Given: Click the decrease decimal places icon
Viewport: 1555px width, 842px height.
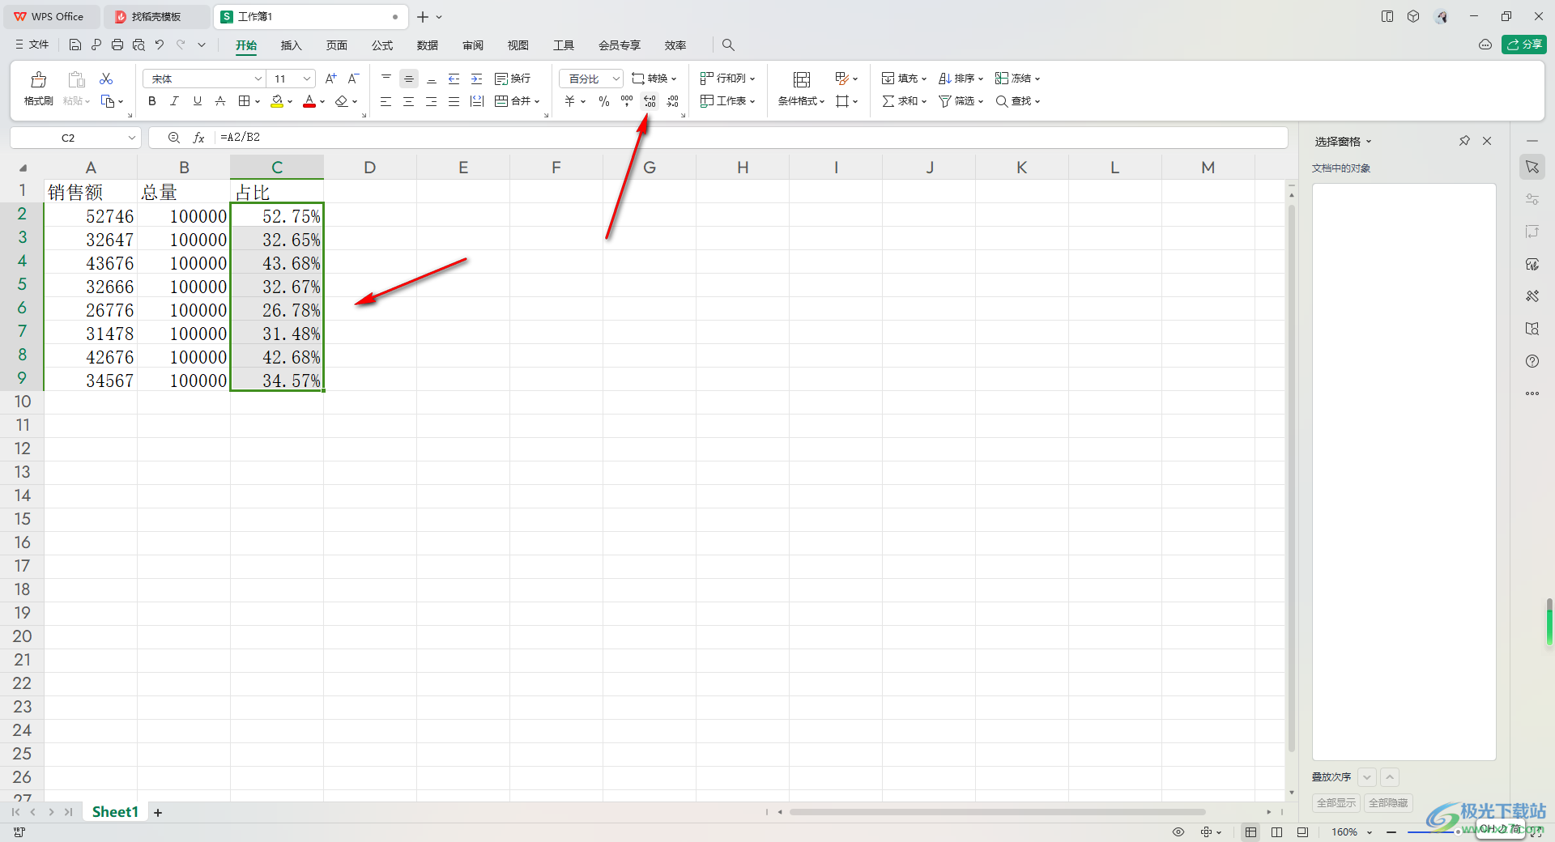Looking at the screenshot, I should coord(673,101).
